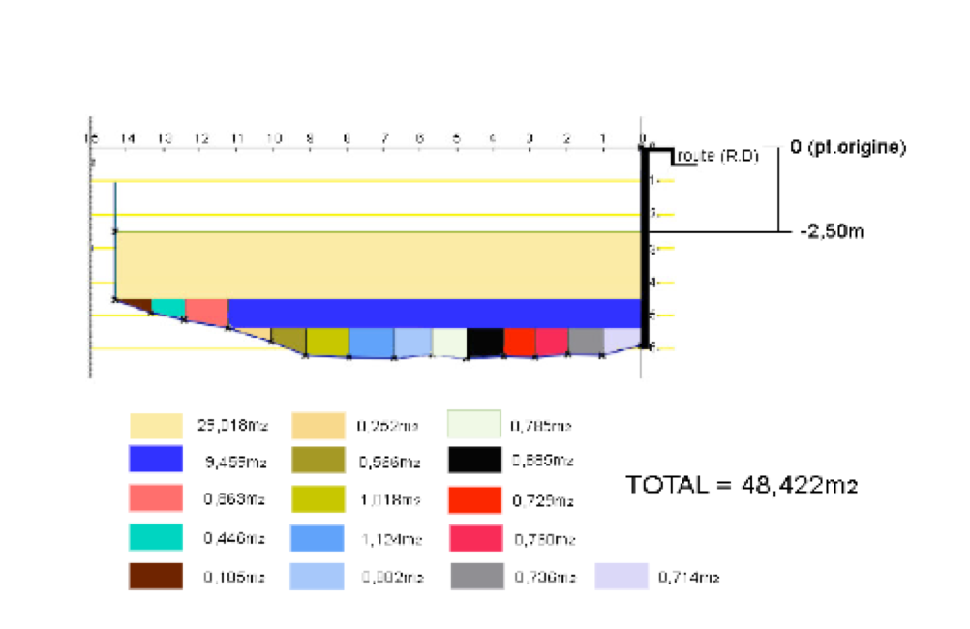Click the blue legend swatch beside 9,459m2
This screenshot has width=970, height=629.
155,459
